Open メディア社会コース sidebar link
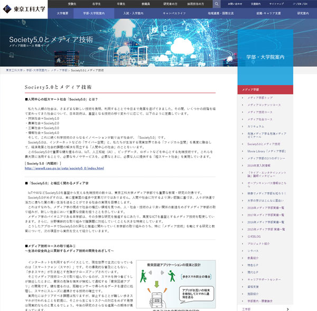 point(260,119)
